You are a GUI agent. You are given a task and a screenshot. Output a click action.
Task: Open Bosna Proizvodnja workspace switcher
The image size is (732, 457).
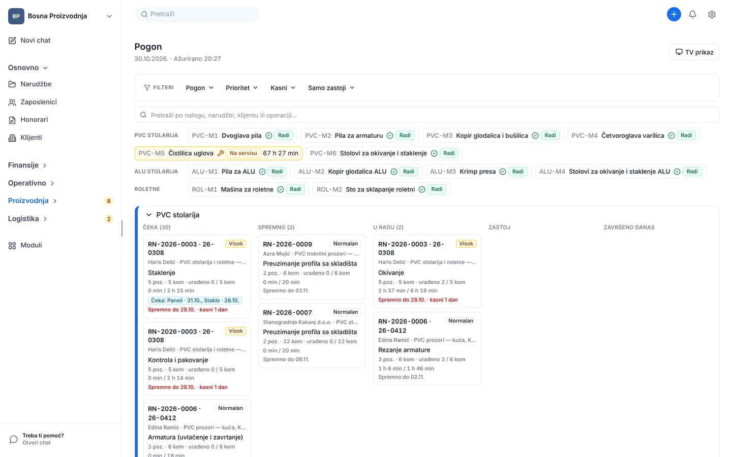[x=61, y=16]
